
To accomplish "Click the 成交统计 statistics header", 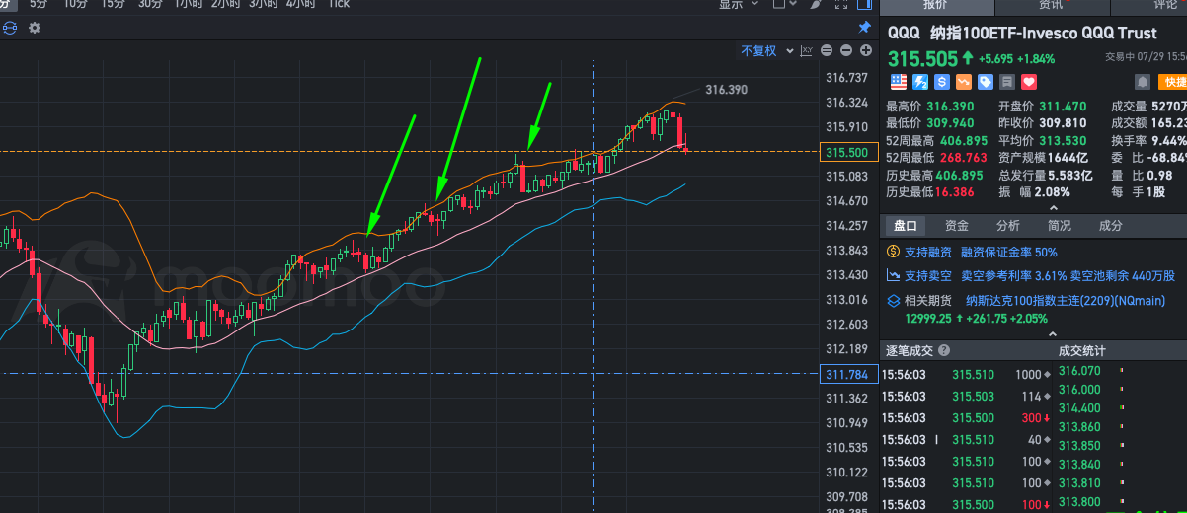I will point(1082,350).
